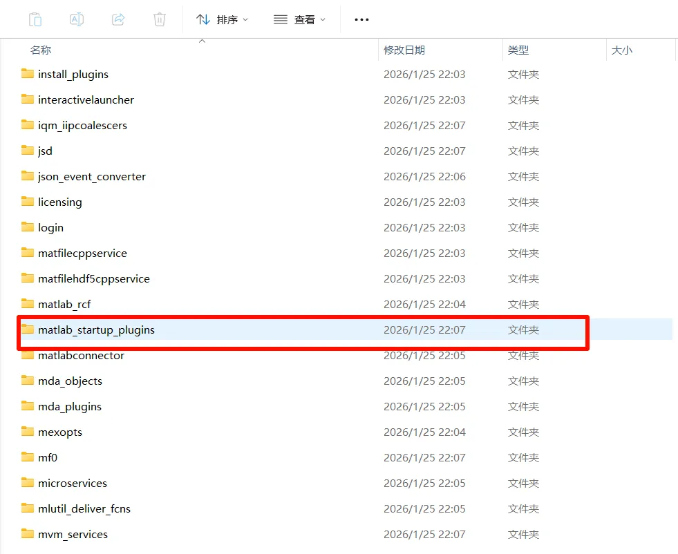678x554 pixels.
Task: Click the Share icon in toolbar
Action: click(x=118, y=19)
